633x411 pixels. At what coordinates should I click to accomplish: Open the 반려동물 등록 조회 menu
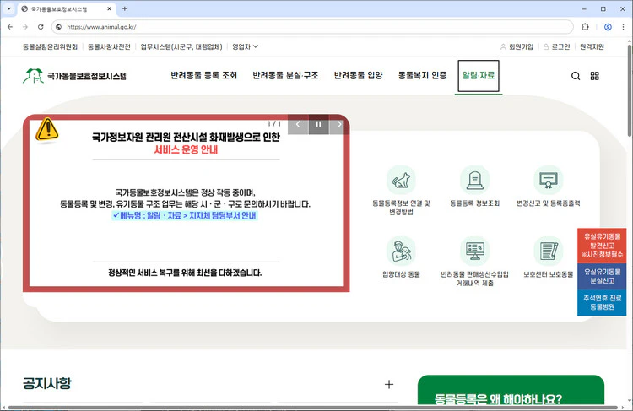(x=204, y=75)
